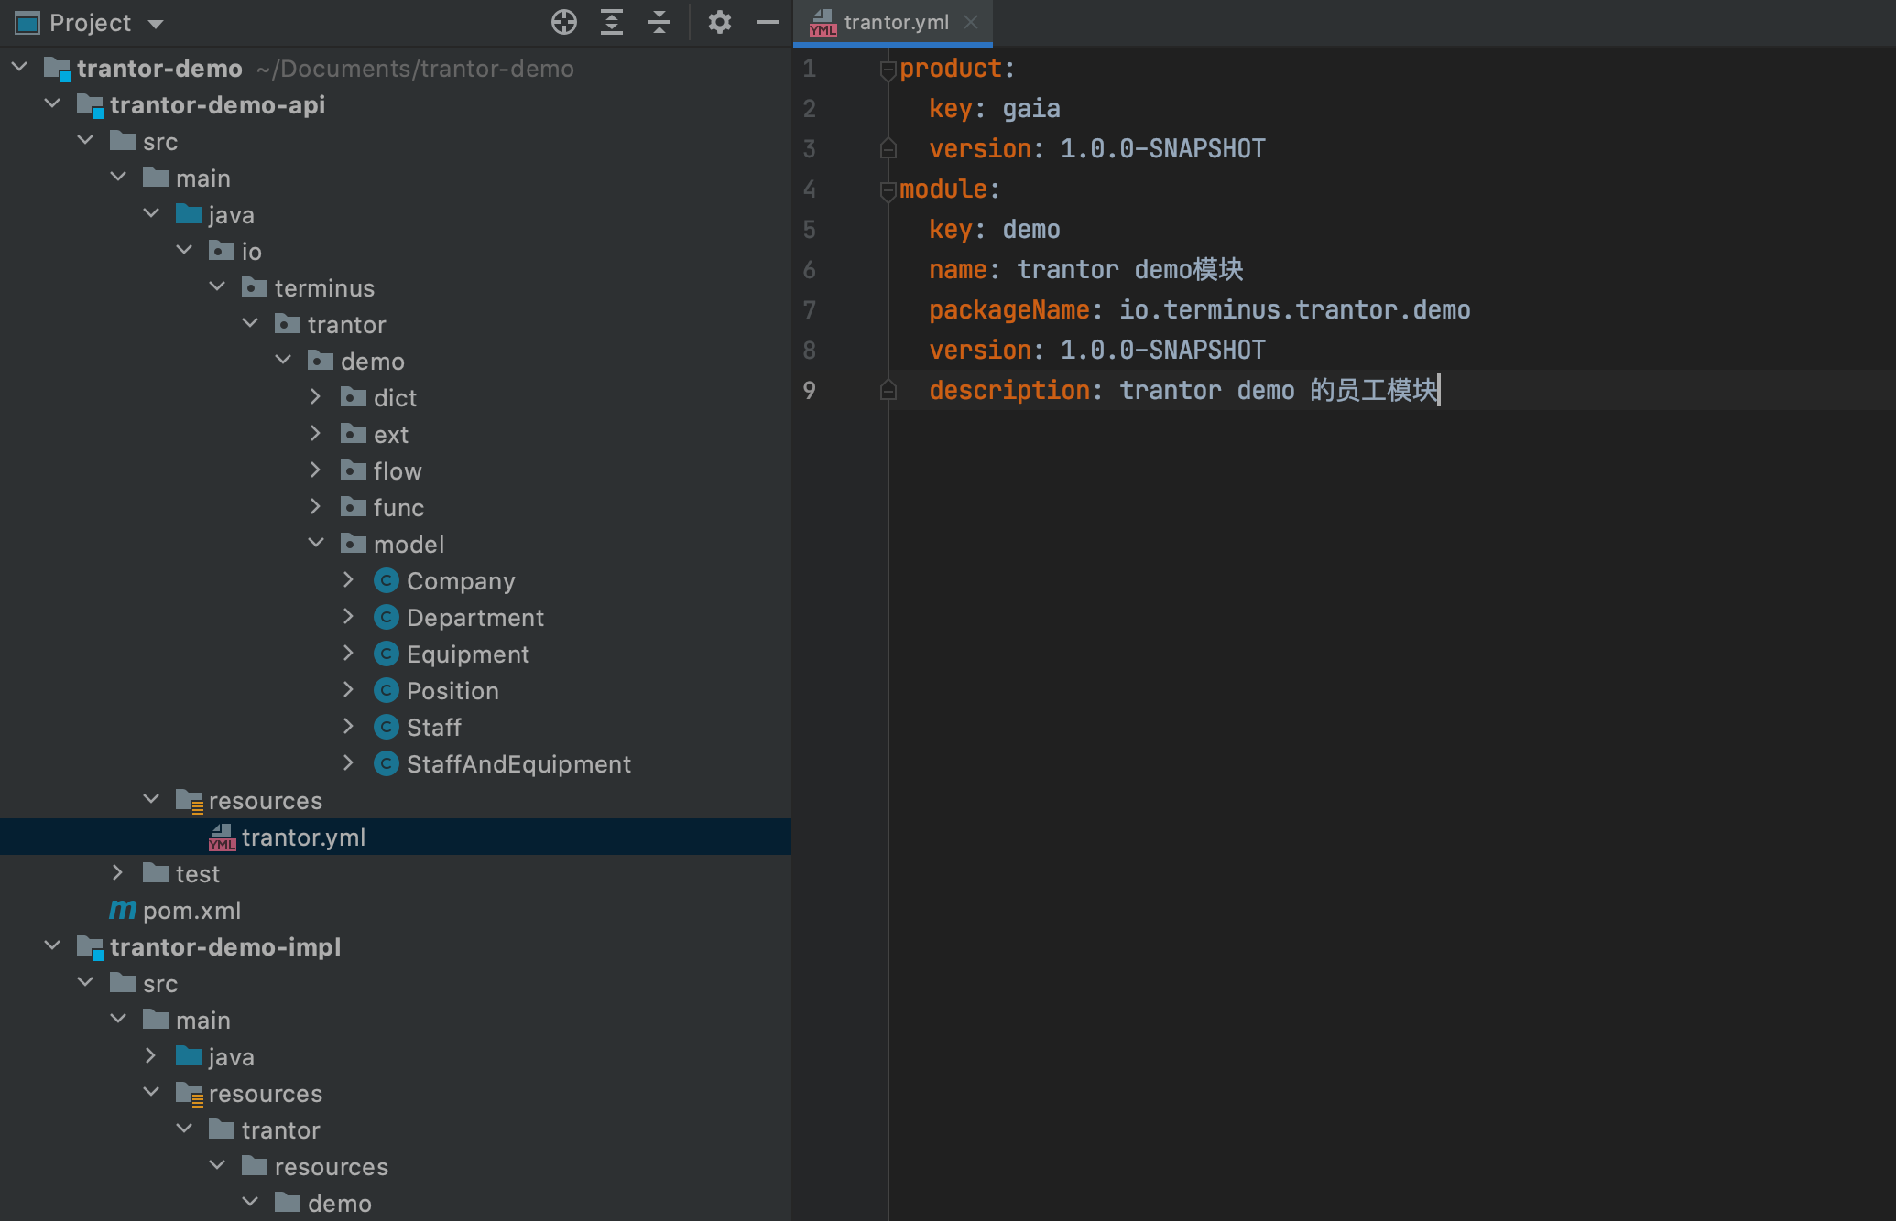Collapse the model folder
The image size is (1896, 1221).
coord(317,543)
